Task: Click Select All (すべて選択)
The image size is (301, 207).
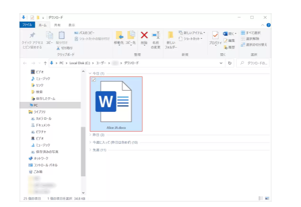Action: 253,33
